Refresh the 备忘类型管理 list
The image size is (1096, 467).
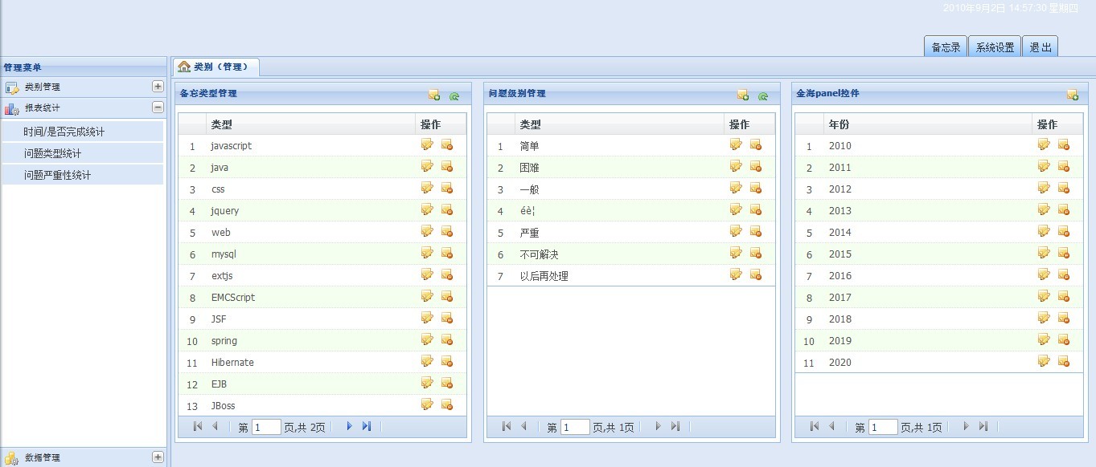tap(454, 95)
